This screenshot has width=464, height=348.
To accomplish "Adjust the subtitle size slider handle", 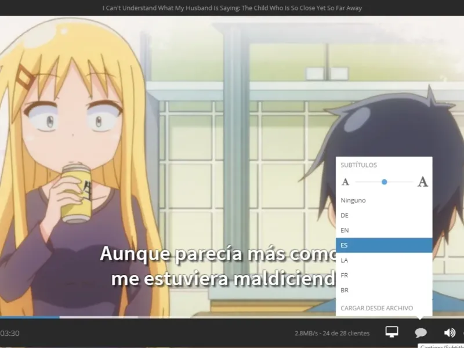I will point(384,182).
